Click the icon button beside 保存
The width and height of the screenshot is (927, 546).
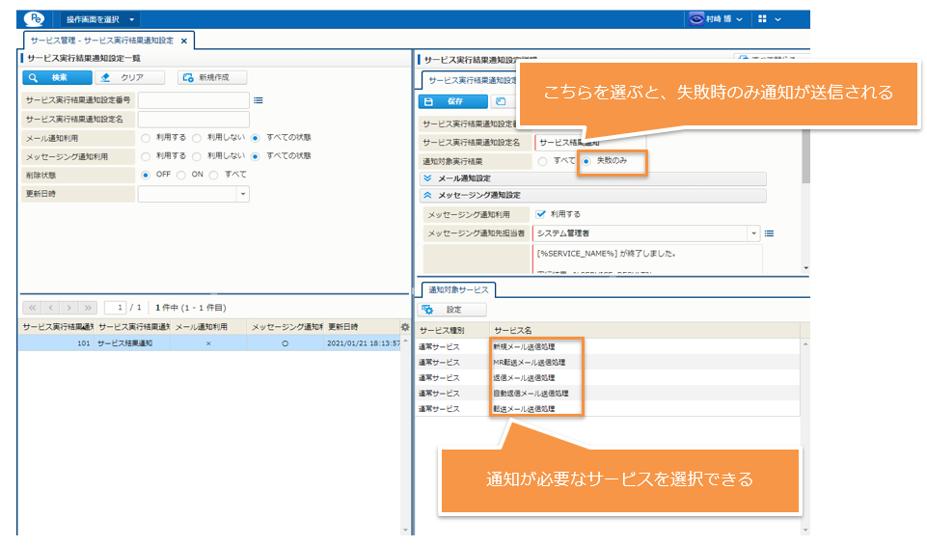(x=500, y=100)
